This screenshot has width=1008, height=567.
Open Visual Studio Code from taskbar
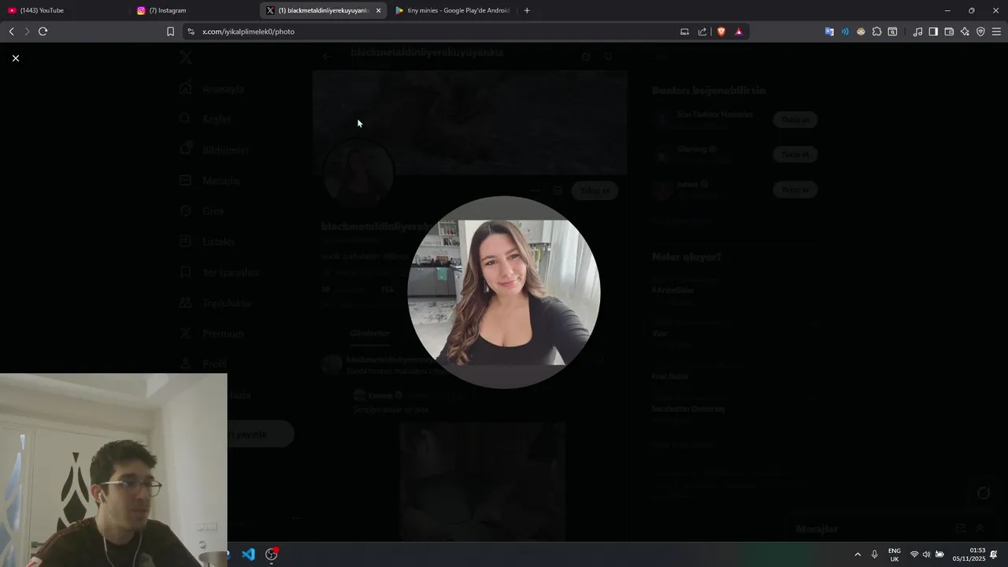(x=248, y=554)
